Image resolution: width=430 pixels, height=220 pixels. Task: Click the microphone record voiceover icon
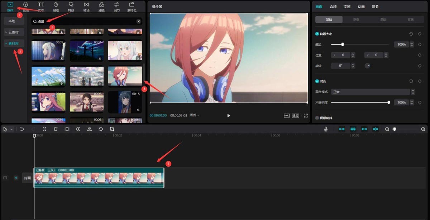point(326,129)
